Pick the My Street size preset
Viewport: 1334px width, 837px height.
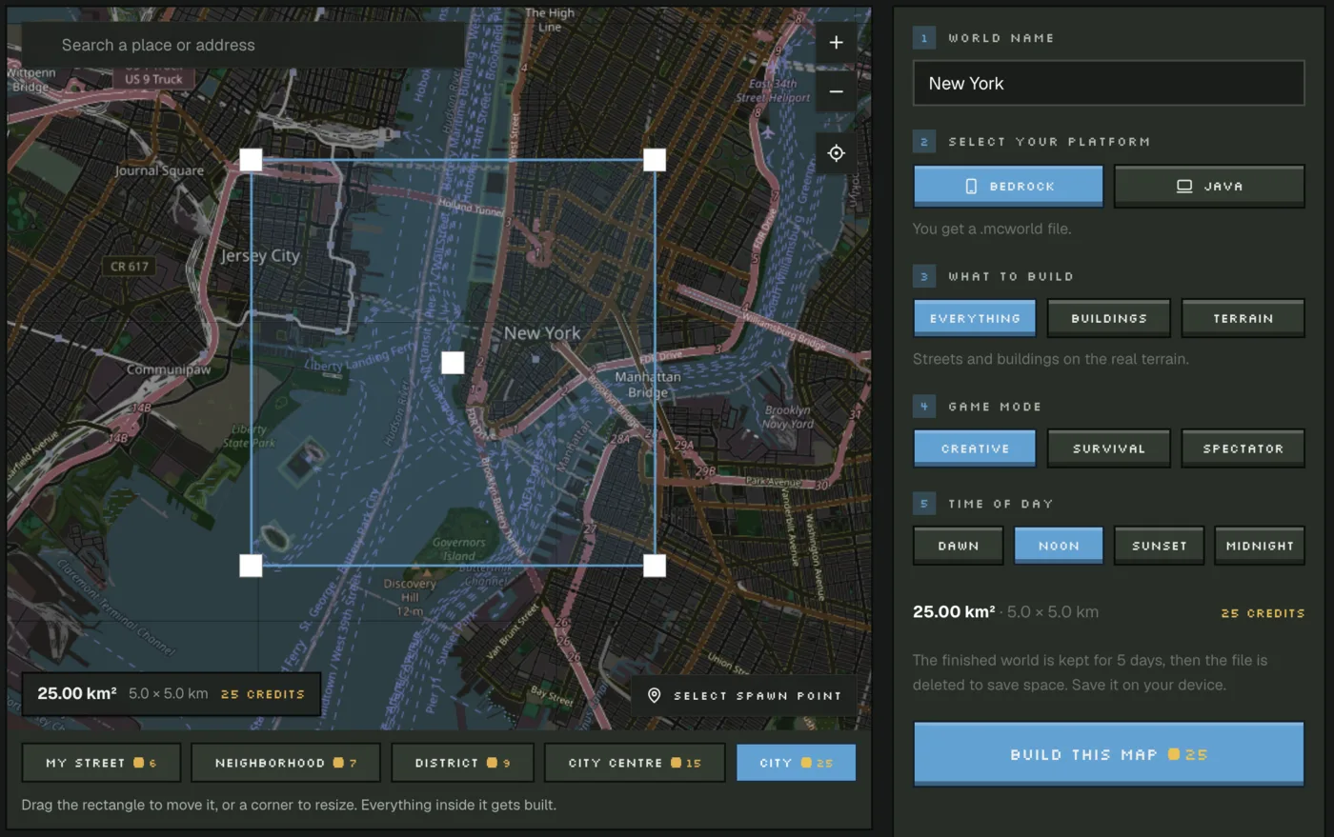click(101, 763)
